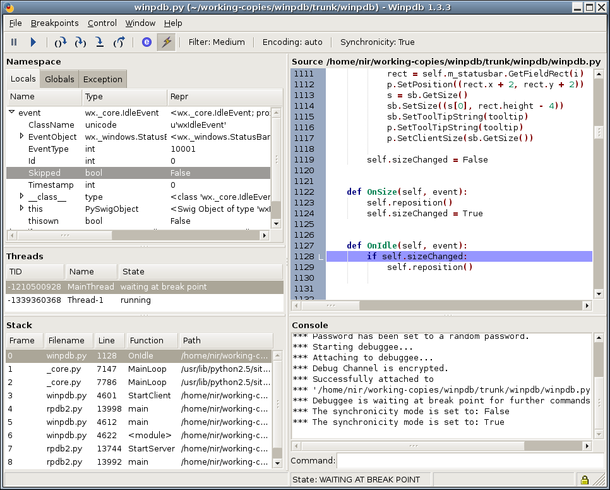Click the Source pane horizontal scrollbar thumb
Screen dimensions: 610x490
(331, 306)
